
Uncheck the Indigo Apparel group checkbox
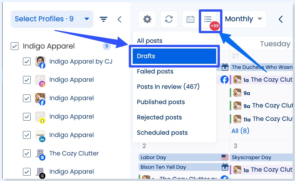(14, 46)
